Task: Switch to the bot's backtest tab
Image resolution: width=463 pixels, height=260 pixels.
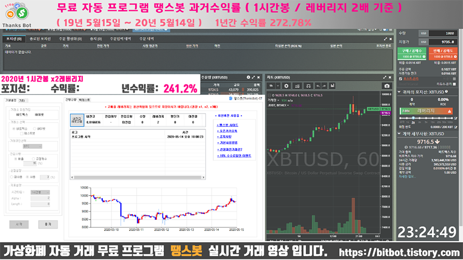Action: (x=85, y=100)
